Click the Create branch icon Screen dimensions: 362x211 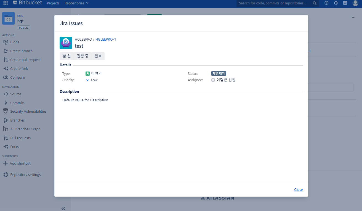6,51
